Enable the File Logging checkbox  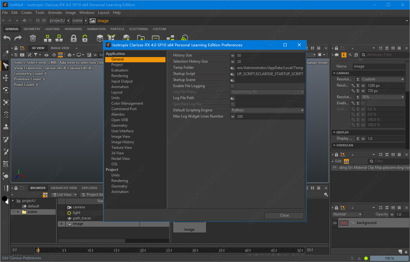point(233,86)
